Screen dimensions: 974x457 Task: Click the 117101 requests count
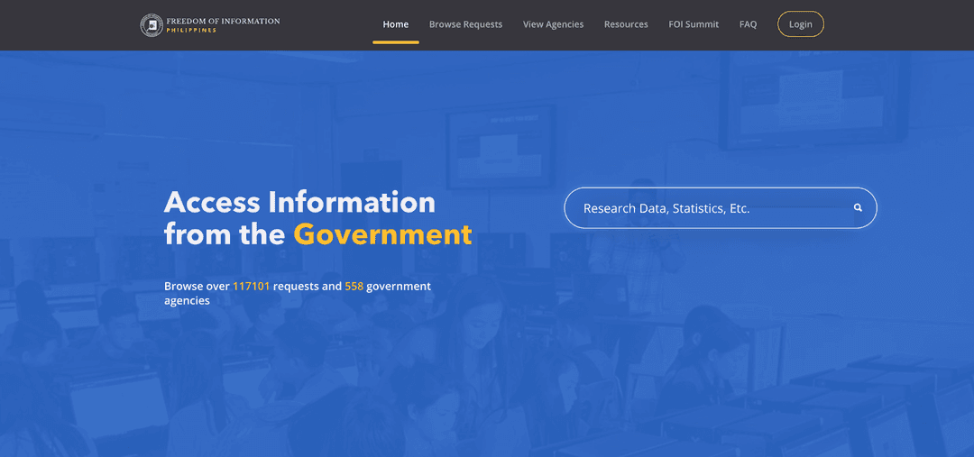pos(252,287)
